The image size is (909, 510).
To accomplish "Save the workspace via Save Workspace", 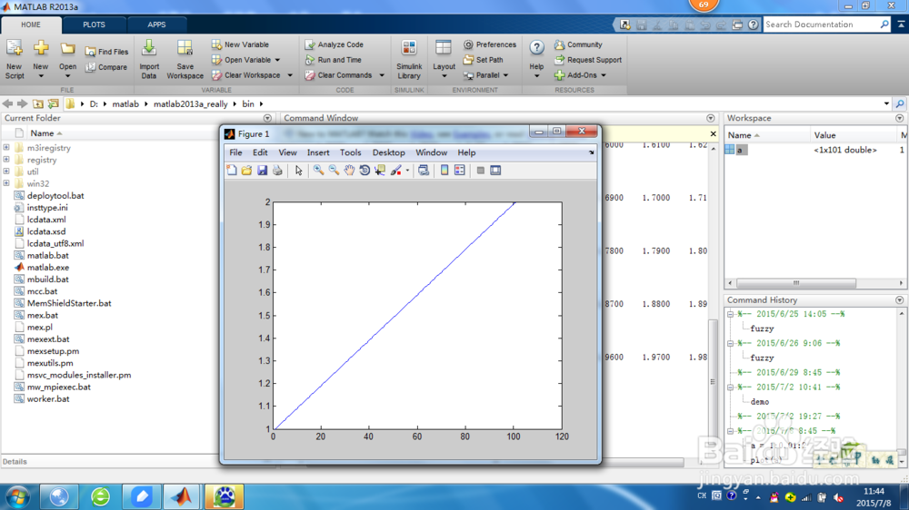I will click(x=185, y=60).
